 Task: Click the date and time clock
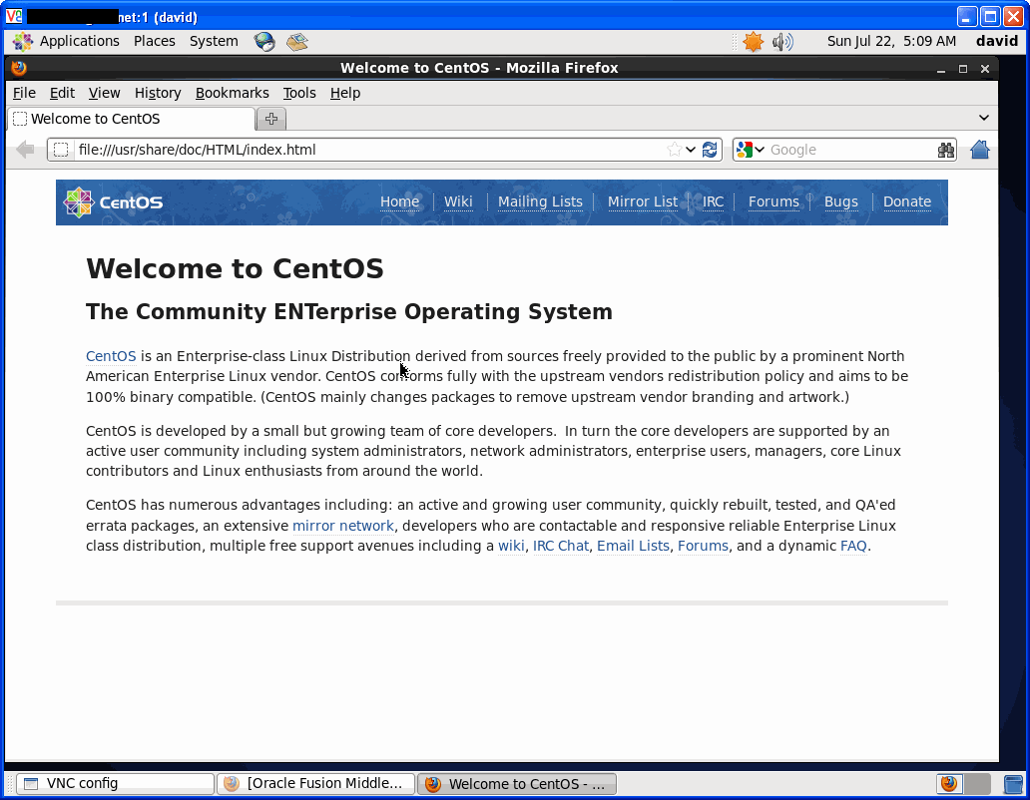(891, 41)
